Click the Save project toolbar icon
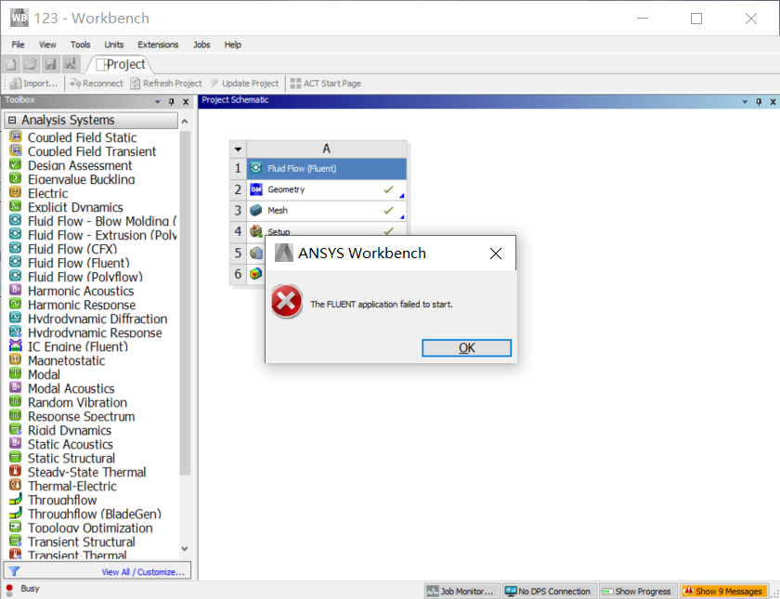The image size is (780, 599). [x=50, y=64]
